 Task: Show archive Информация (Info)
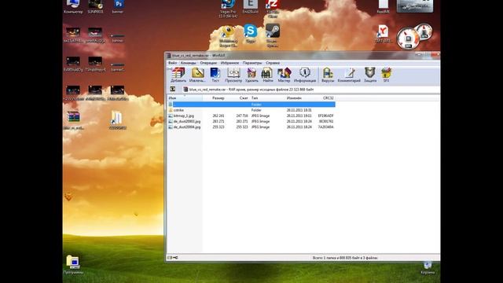pyautogui.click(x=305, y=75)
